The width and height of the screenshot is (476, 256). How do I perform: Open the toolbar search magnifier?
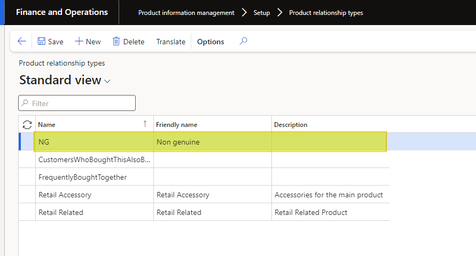pyautogui.click(x=243, y=41)
